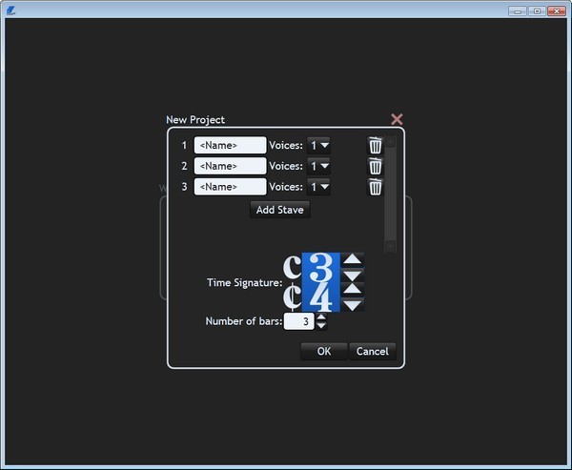Increase the time signature denominator

[x=353, y=289]
